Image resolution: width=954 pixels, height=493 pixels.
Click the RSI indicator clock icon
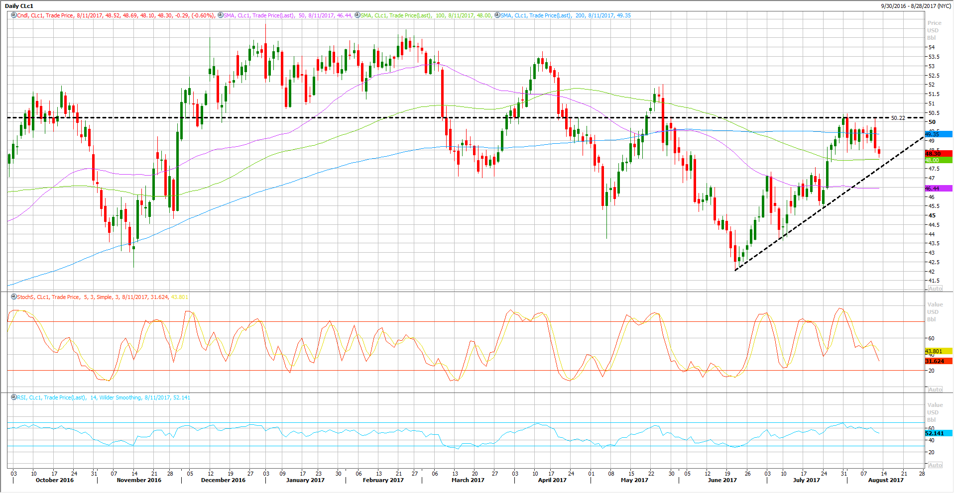14,397
